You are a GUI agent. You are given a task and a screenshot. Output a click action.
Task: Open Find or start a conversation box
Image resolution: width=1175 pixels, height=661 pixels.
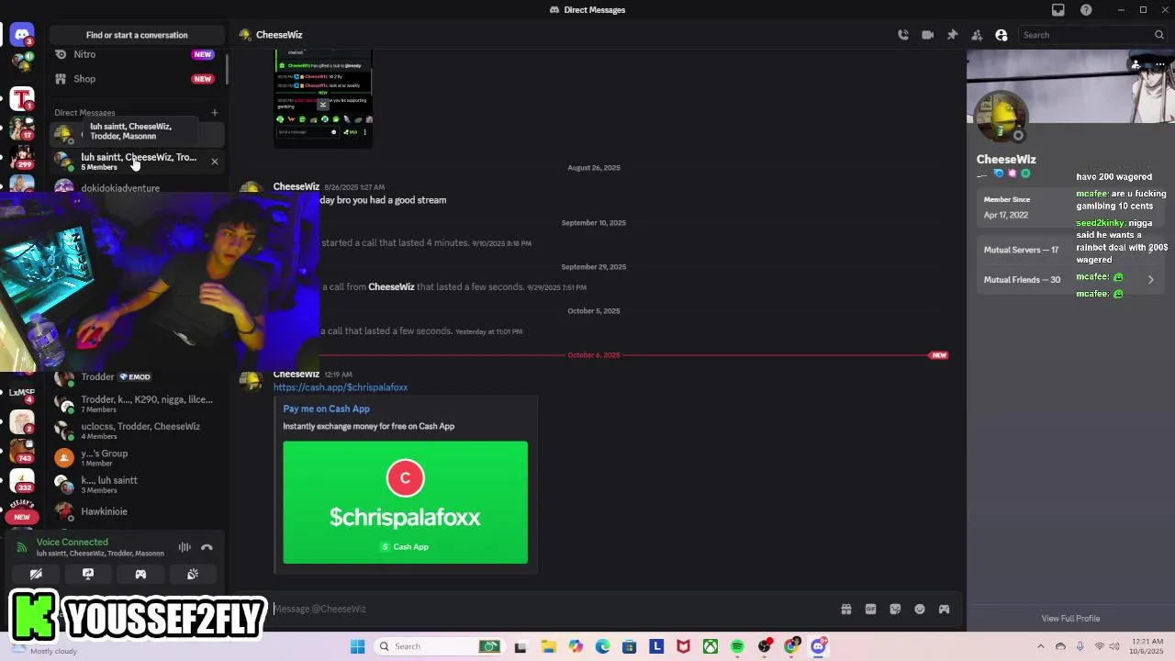(x=137, y=35)
